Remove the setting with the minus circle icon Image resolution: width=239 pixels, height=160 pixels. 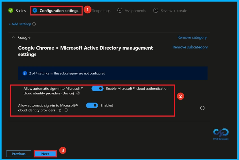(202, 108)
